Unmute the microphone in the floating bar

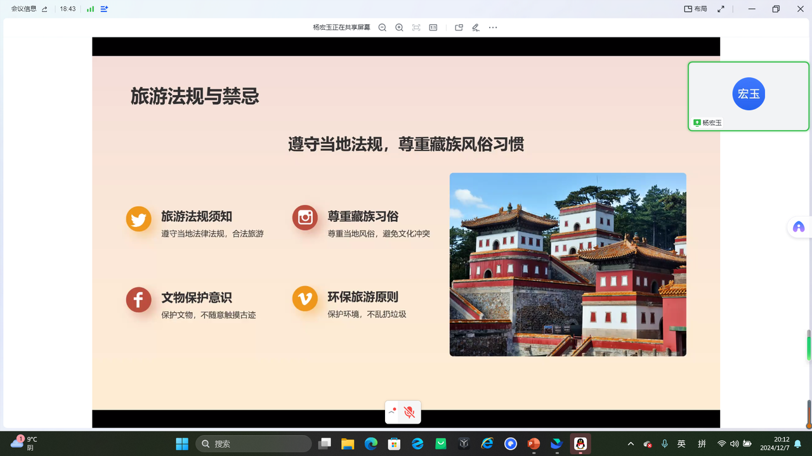coord(410,413)
